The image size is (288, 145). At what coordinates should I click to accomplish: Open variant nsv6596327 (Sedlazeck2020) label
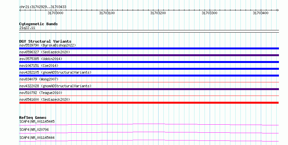coord(45,52)
